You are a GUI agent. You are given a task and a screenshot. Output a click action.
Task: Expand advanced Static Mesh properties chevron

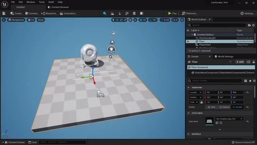pyautogui.click(x=220, y=130)
